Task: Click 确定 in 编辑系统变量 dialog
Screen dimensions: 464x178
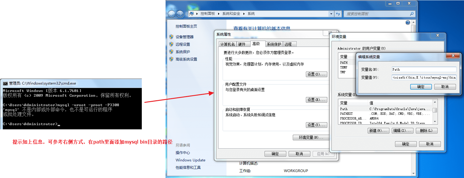Action: [421, 87]
